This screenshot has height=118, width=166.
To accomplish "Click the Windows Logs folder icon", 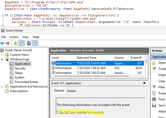I will tap(7, 59).
